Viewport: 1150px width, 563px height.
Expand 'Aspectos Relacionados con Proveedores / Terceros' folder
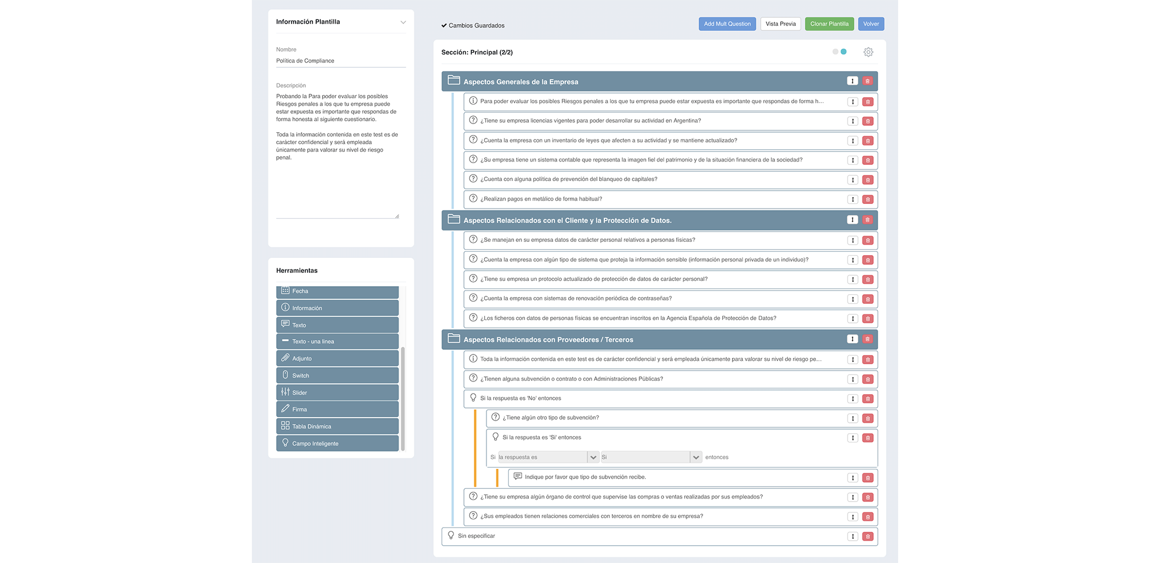454,339
